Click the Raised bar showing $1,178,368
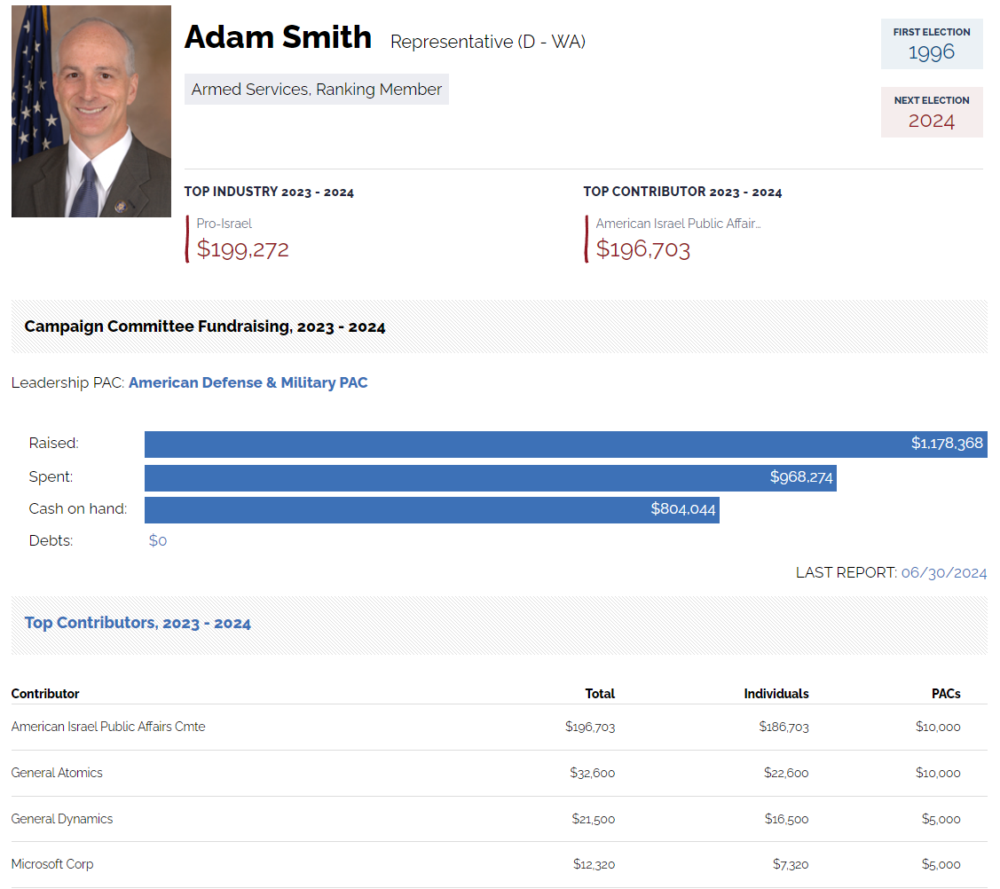1000x889 pixels. tap(565, 444)
